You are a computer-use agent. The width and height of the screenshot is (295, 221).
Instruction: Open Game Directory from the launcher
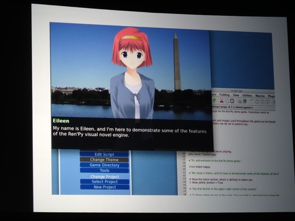pos(105,165)
